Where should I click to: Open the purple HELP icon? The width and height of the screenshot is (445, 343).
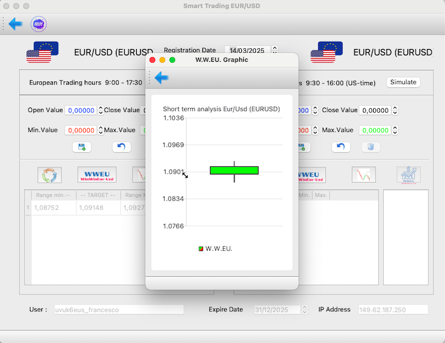click(x=39, y=24)
